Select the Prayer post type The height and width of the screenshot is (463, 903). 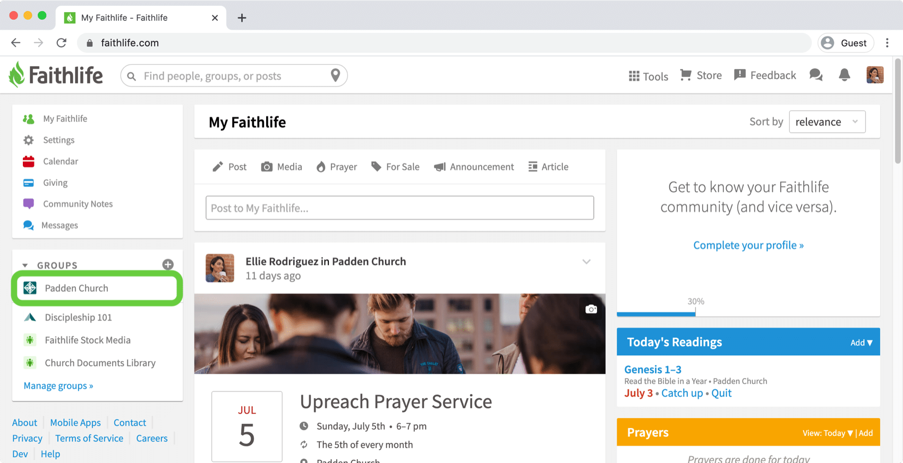[337, 167]
